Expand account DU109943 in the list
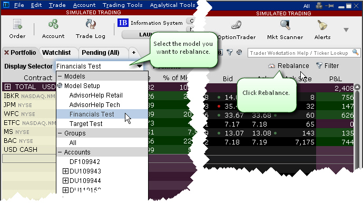 (65, 171)
